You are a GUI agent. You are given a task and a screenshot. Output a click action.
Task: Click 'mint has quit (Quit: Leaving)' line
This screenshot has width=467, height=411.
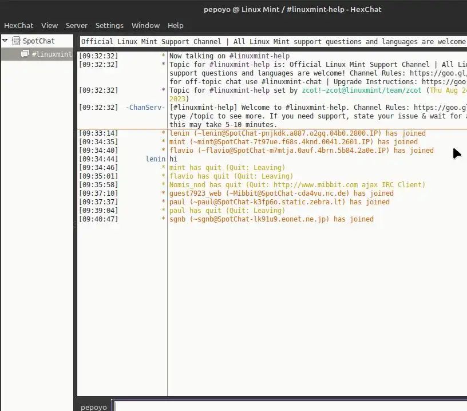[227, 168]
